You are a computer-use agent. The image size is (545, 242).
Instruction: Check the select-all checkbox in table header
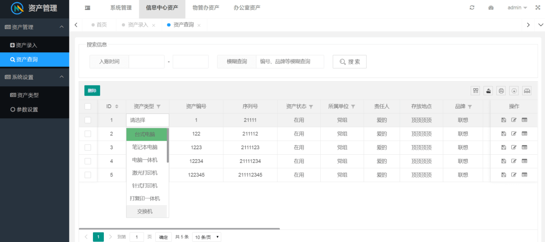point(88,106)
